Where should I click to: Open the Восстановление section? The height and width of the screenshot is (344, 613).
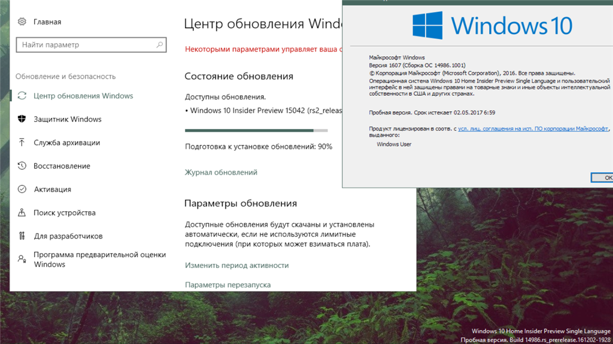[x=62, y=166]
